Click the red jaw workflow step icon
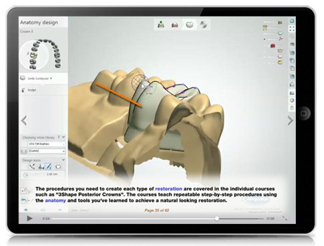Viewport: 324px width, 246px height. click(175, 25)
